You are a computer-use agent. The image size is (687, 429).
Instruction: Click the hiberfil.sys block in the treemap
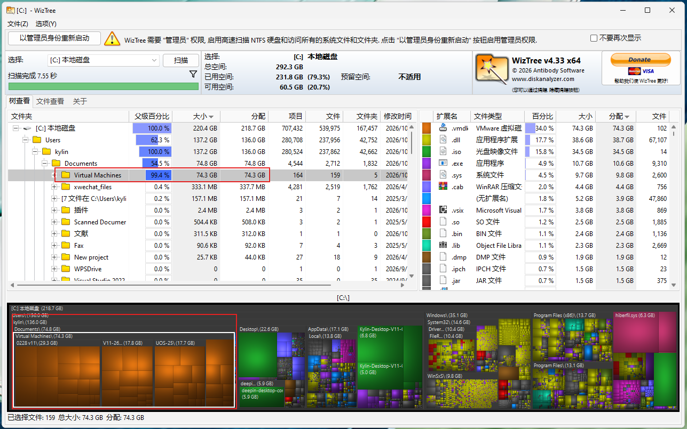tap(645, 332)
